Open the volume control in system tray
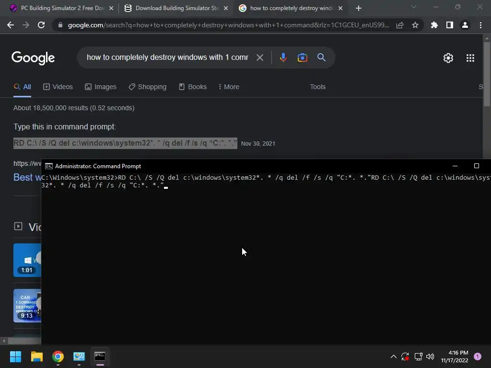 [430, 356]
